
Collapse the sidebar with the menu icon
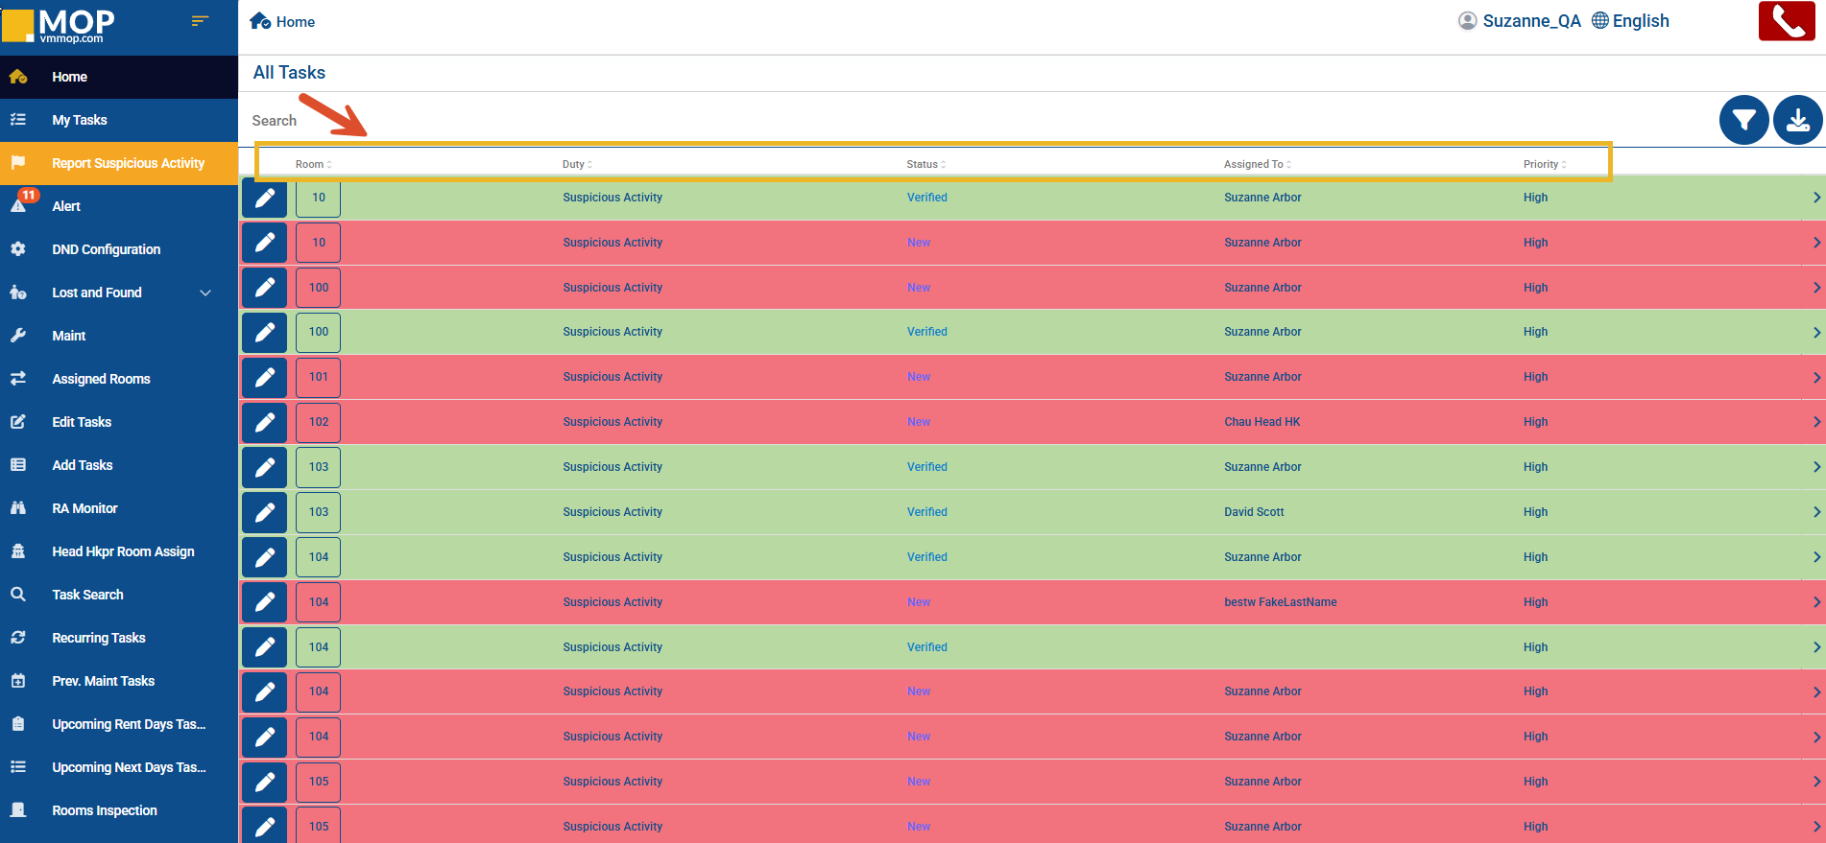point(200,21)
